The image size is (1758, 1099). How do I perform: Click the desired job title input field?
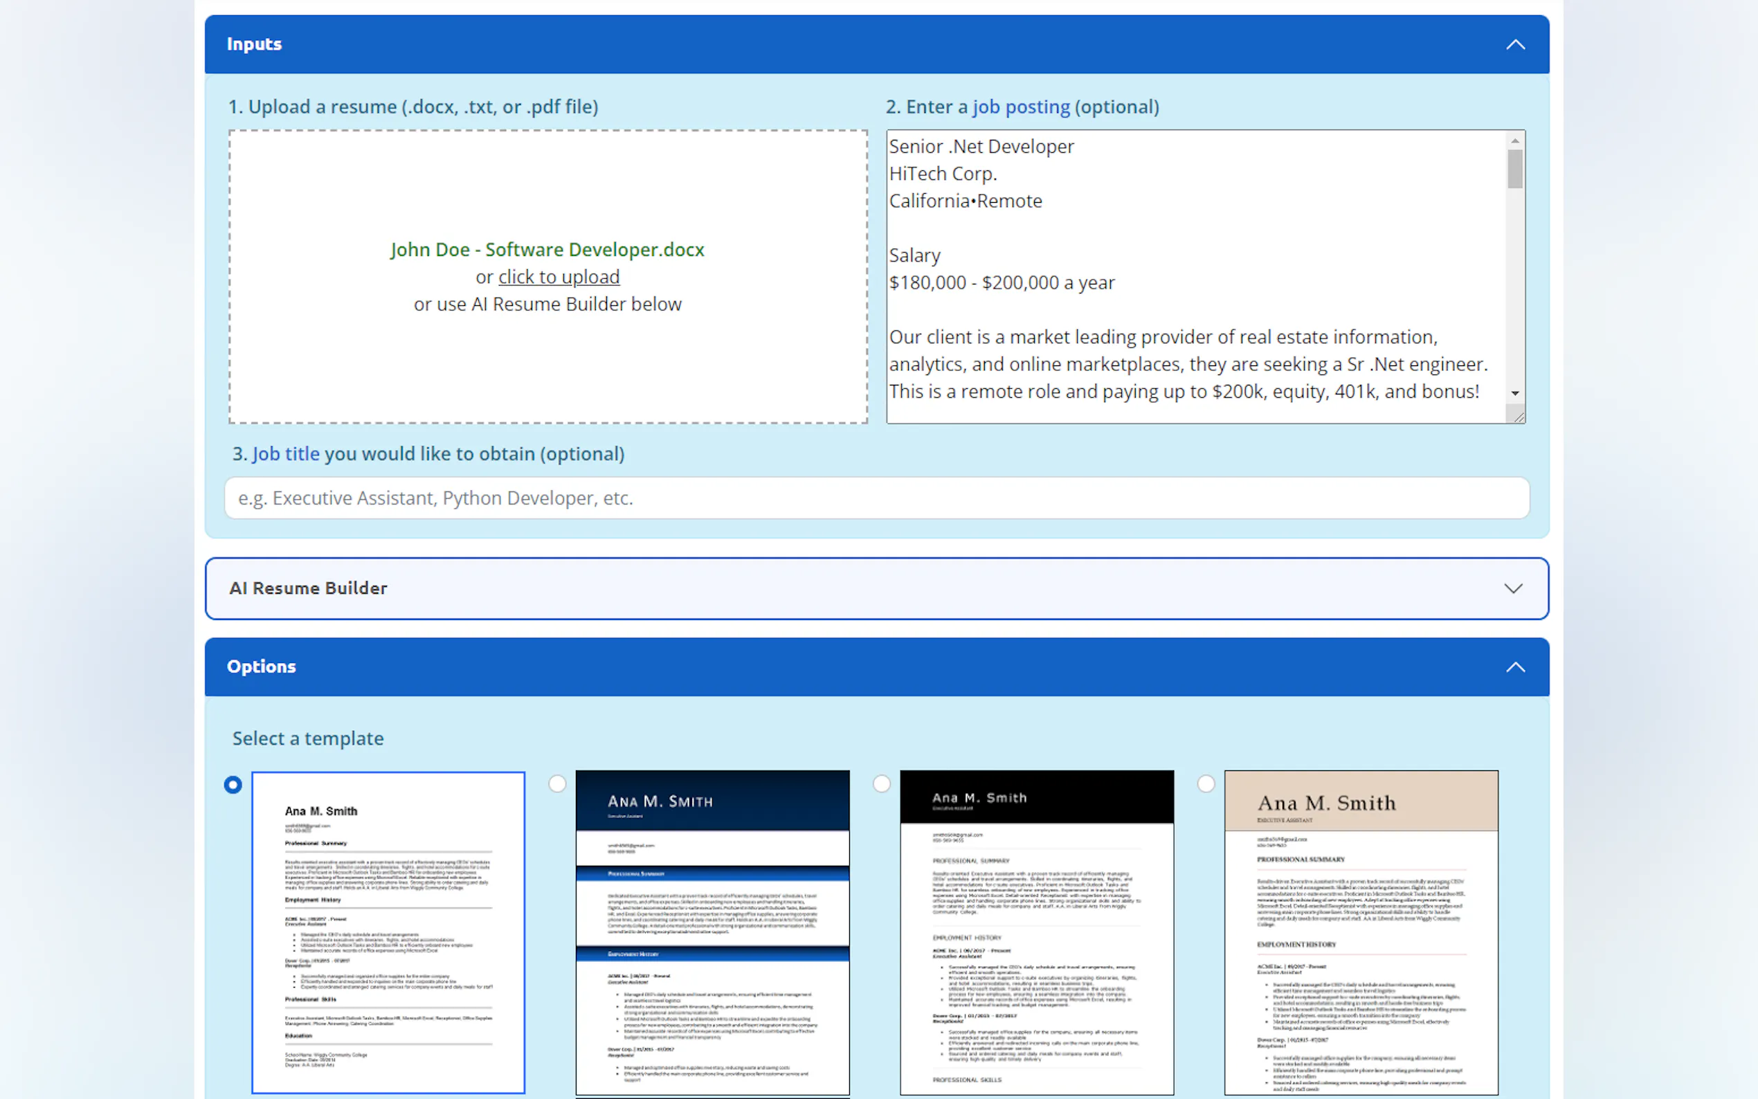tap(876, 498)
